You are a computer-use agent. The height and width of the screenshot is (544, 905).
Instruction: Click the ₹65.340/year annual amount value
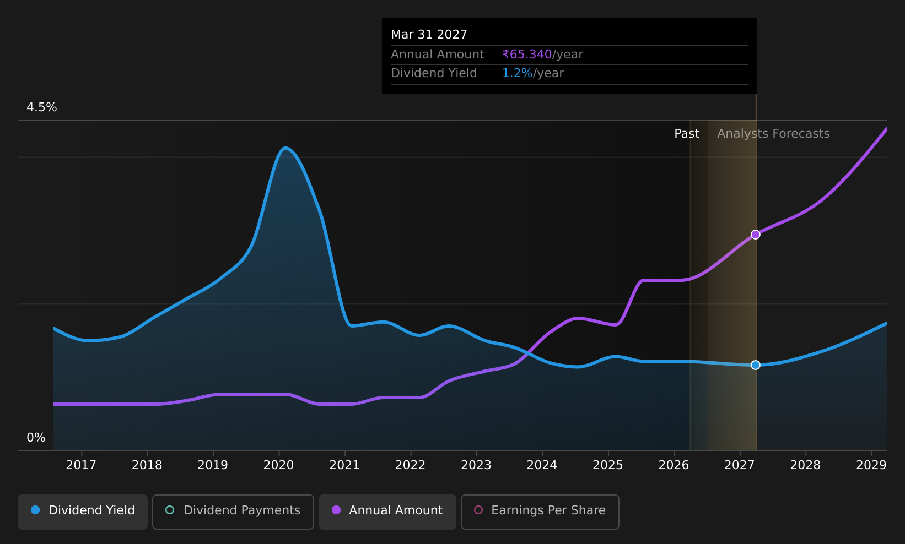(542, 55)
